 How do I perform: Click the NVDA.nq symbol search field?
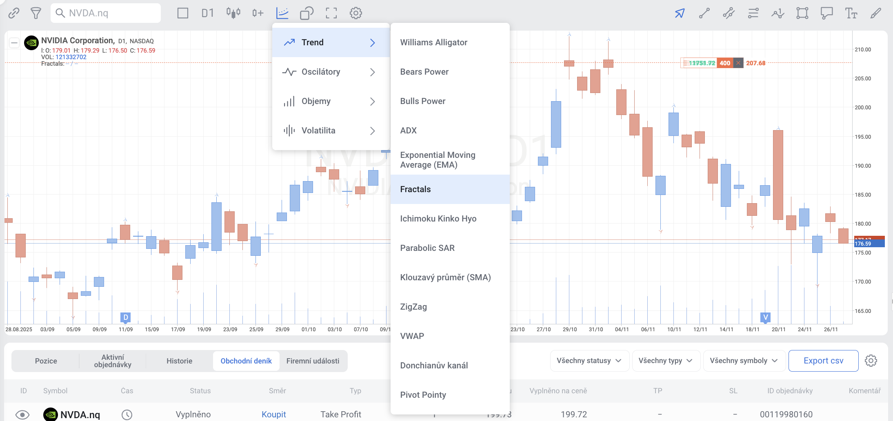click(106, 13)
